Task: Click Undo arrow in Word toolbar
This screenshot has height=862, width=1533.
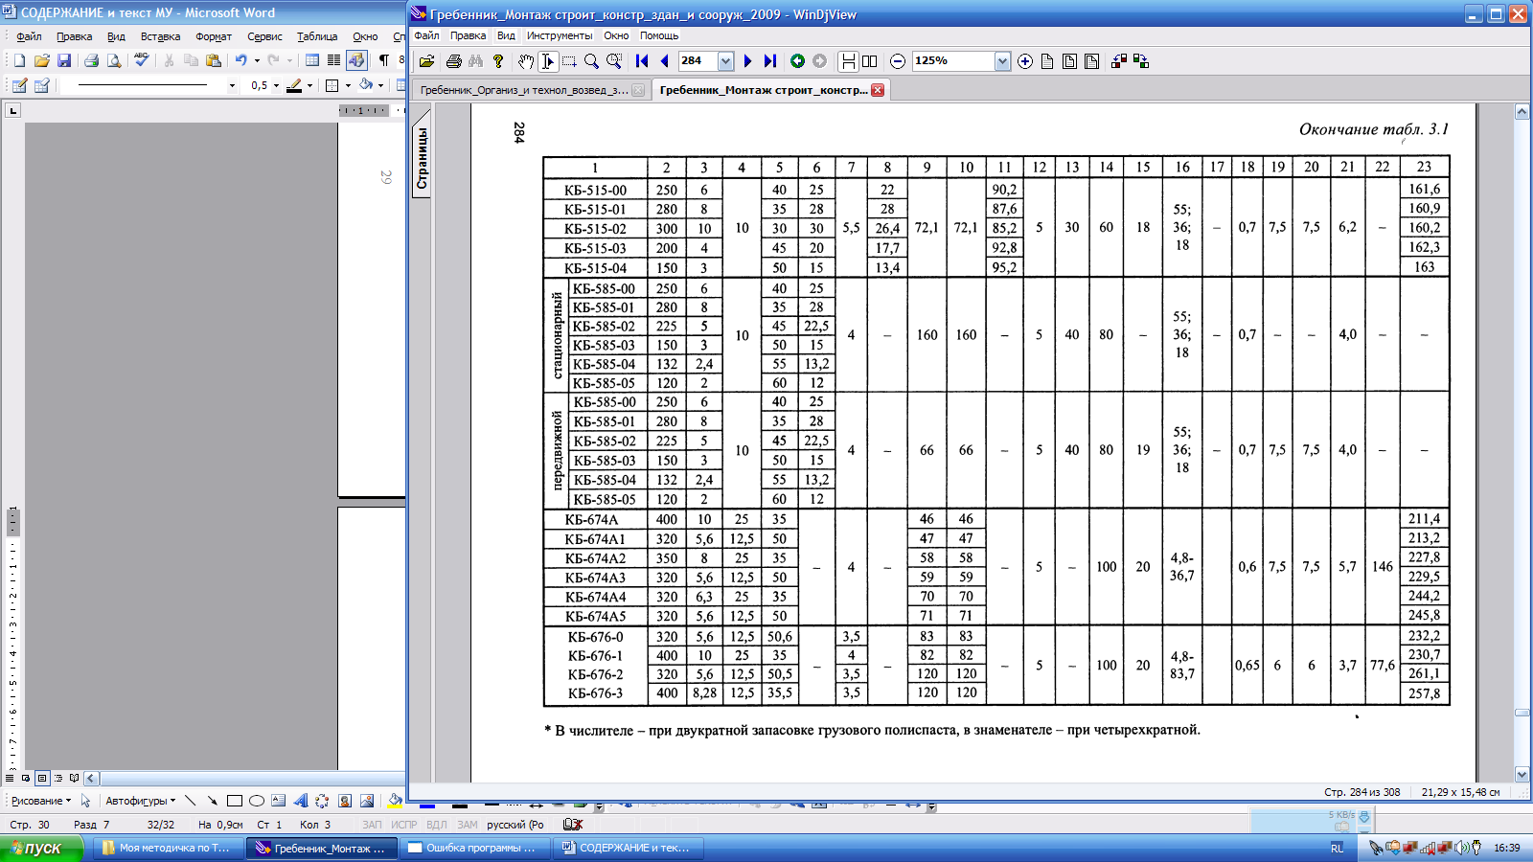Action: (241, 60)
